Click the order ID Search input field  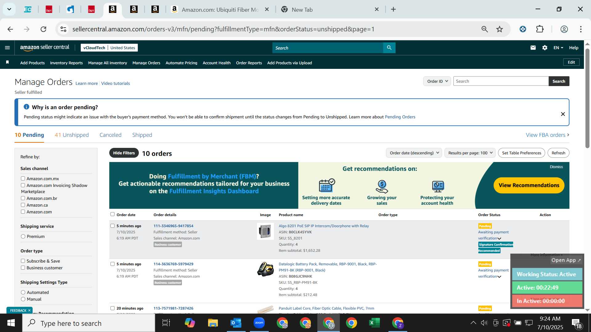[x=501, y=81]
